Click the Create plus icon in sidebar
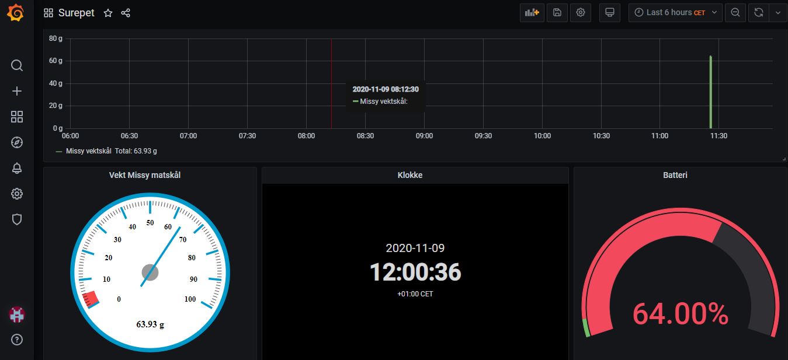 click(x=17, y=91)
